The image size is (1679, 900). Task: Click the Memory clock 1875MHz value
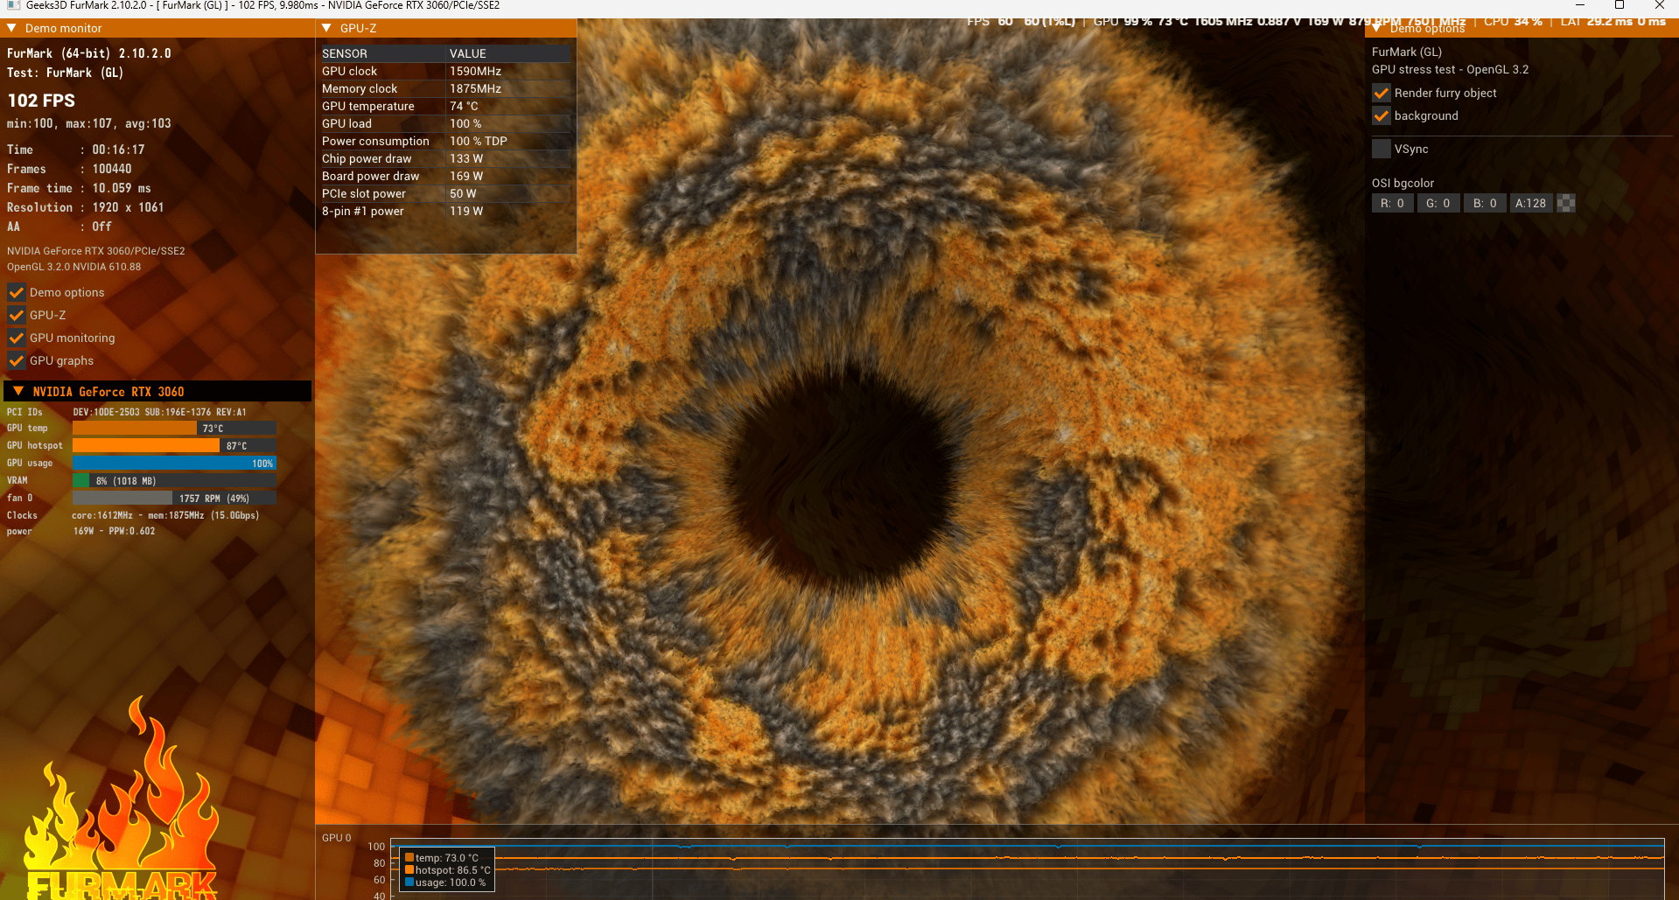[x=476, y=88]
